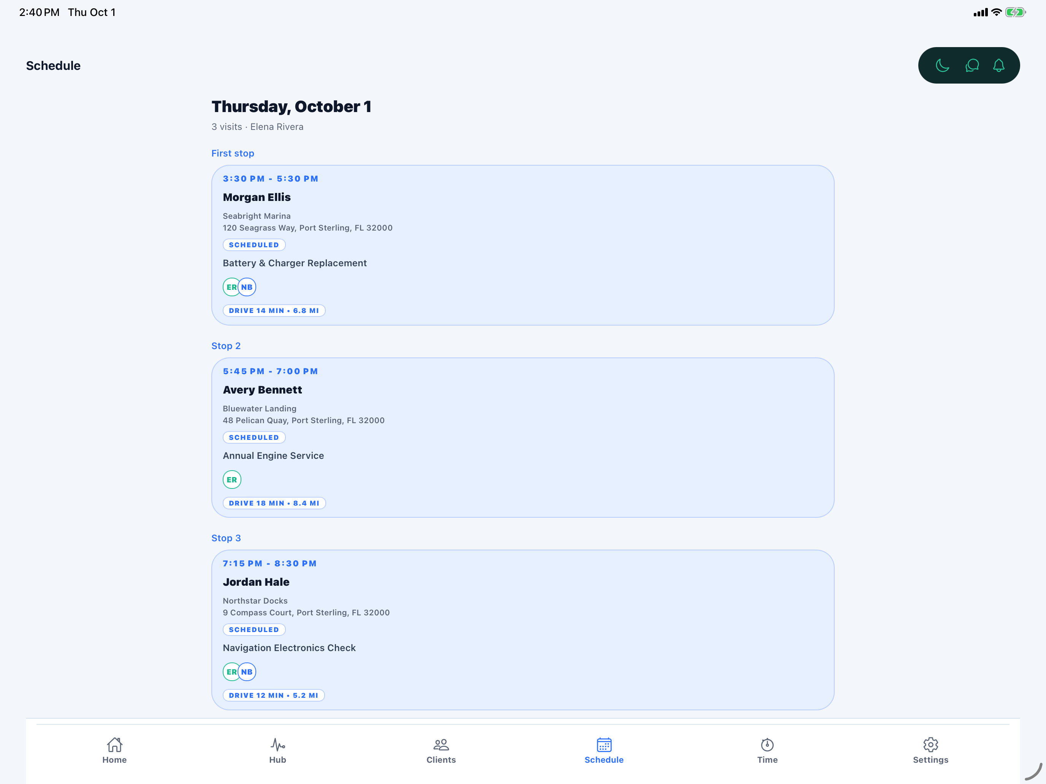Click the 7:15 PM - 8:30 PM time range
This screenshot has height=784, width=1046.
coord(269,563)
